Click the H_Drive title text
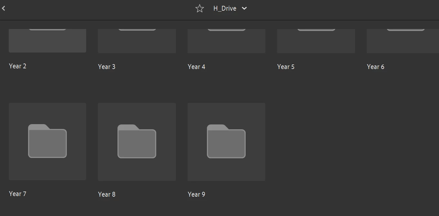Image resolution: width=439 pixels, height=216 pixels. tap(225, 8)
